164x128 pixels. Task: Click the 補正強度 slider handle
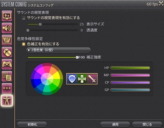[x=77, y=57]
